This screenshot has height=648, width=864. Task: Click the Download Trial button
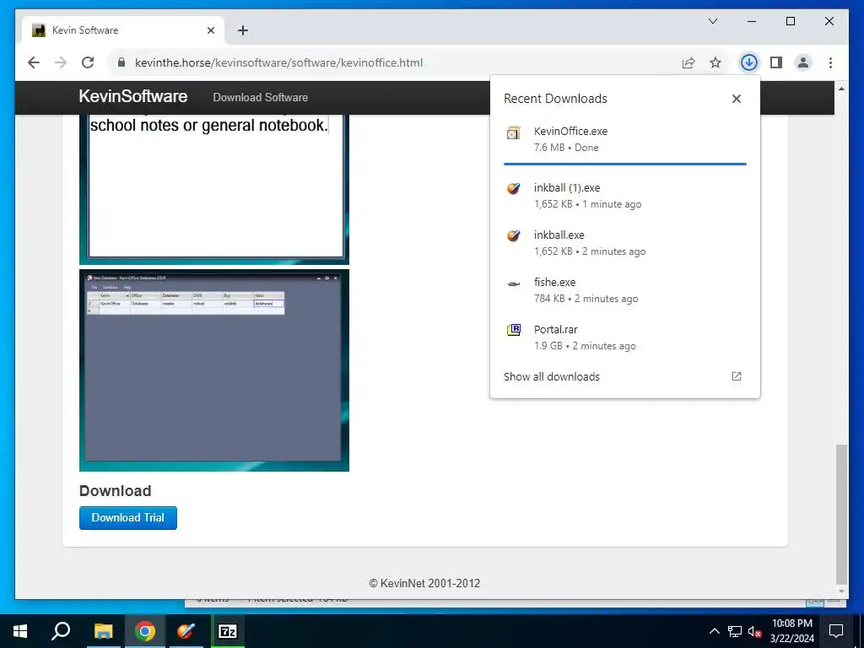128,518
